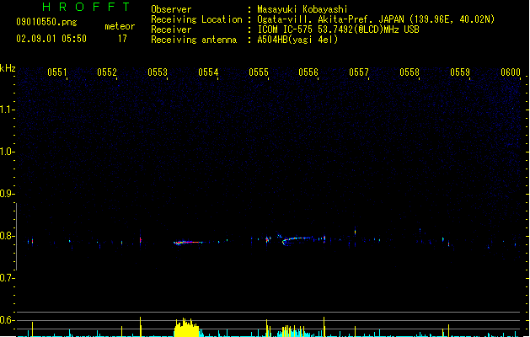Image resolution: width=530 pixels, height=337 pixels.
Task: Click the 0554 time axis marker
Action: pos(208,72)
